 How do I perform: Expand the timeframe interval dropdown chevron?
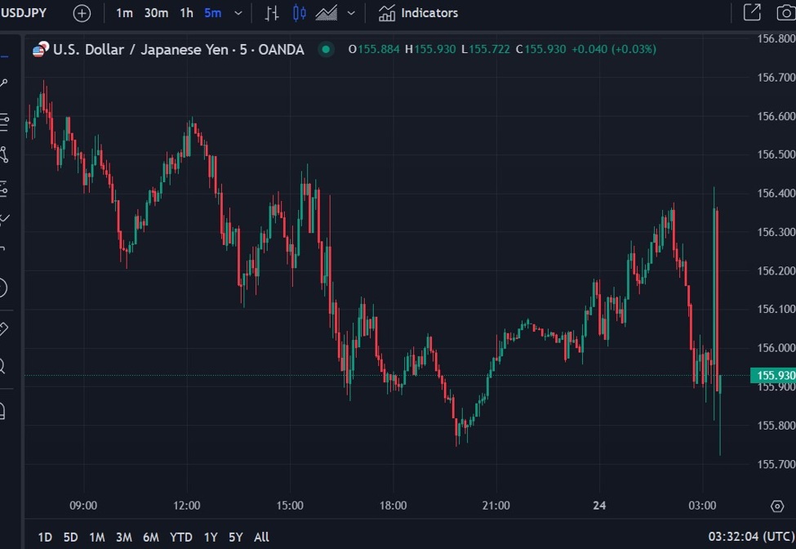pos(238,13)
